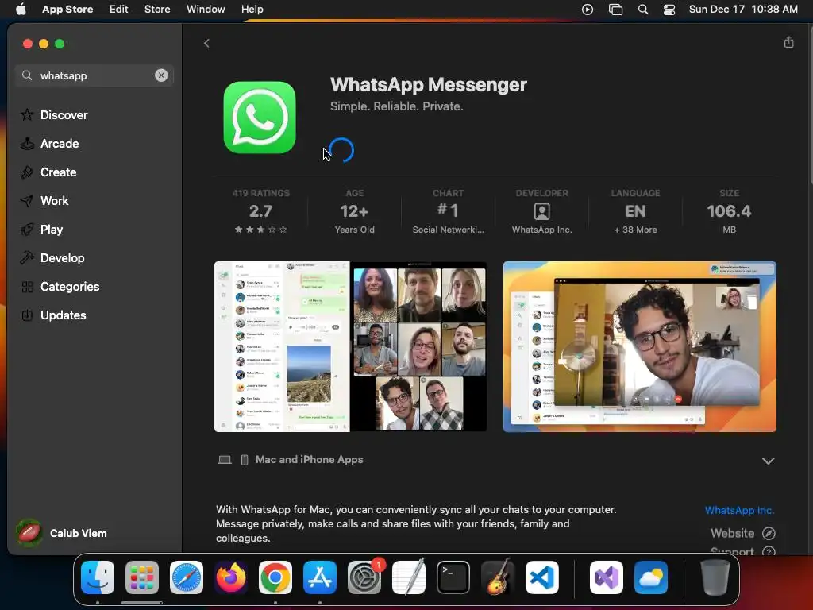Open the #1 Social Networking chart
This screenshot has width=813, height=610.
448,211
